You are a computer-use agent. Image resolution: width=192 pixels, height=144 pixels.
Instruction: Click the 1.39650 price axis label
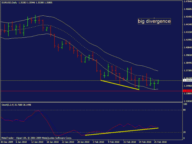(188, 55)
